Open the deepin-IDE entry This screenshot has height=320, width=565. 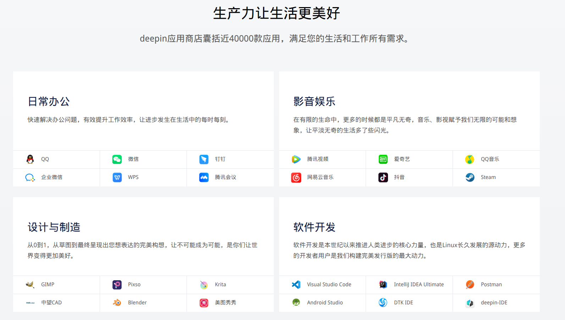tap(494, 303)
